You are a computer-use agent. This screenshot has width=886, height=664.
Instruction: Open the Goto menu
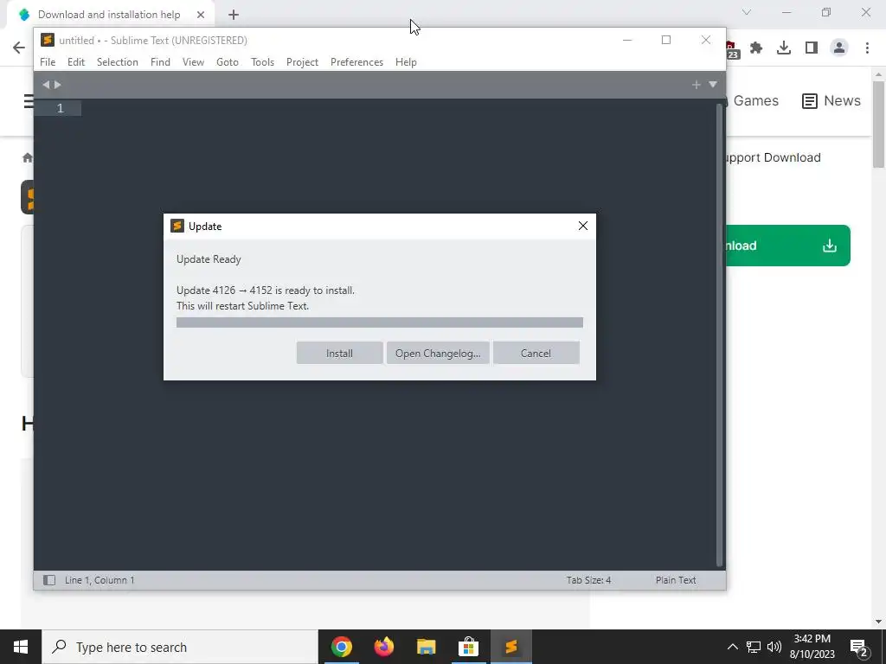pos(228,62)
